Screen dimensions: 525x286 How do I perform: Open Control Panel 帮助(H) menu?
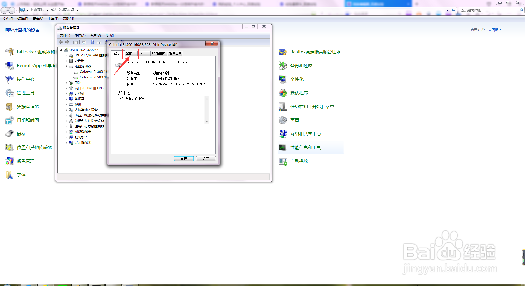pos(68,19)
